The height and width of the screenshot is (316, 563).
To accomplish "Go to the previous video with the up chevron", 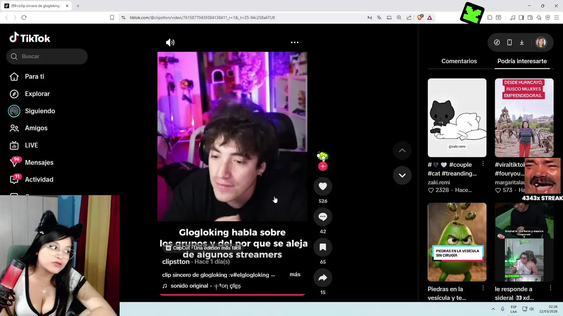I will (x=402, y=151).
